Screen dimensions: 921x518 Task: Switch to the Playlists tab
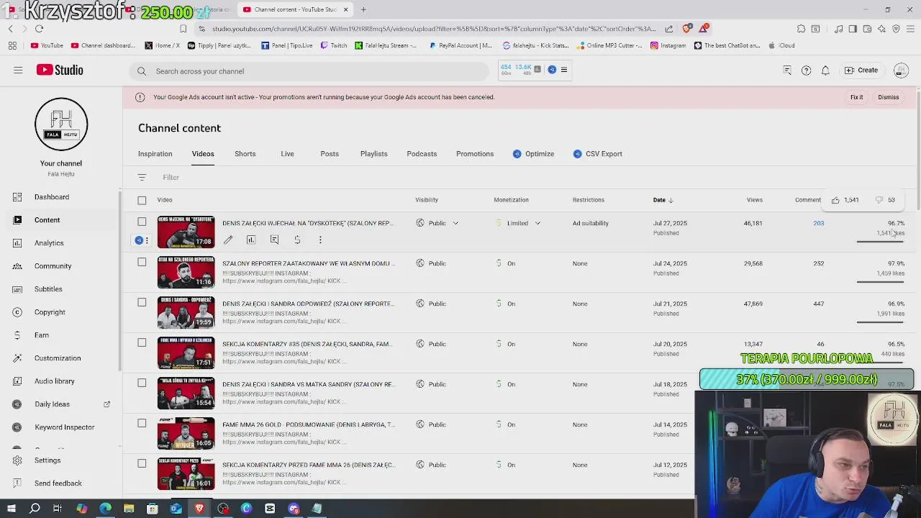pos(373,154)
